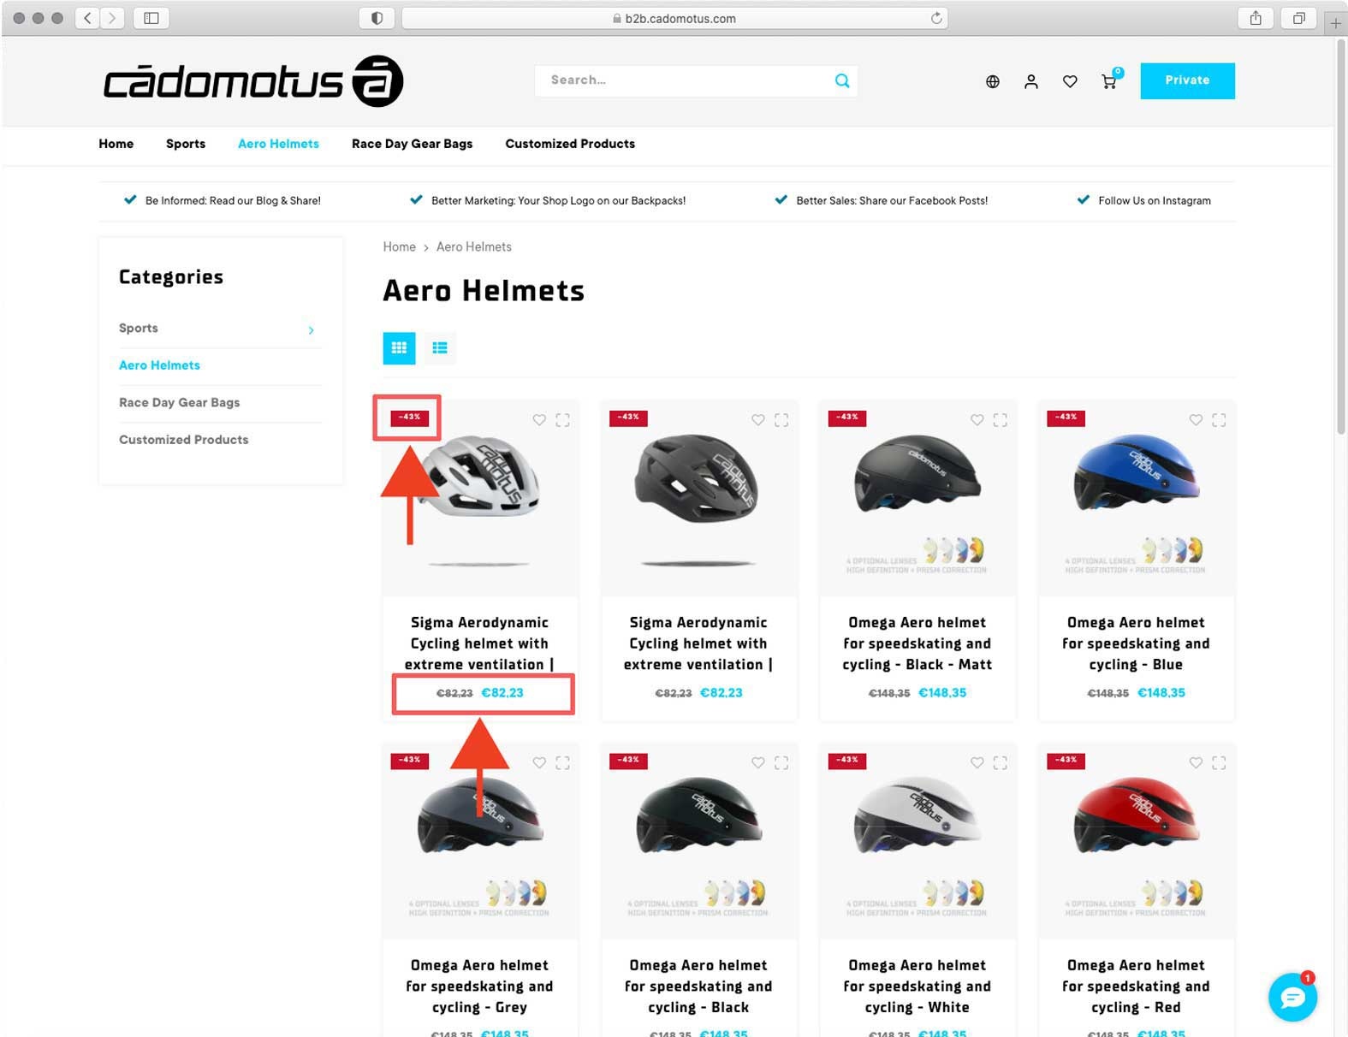Quick view Omega Black helmet
The width and height of the screenshot is (1348, 1037).
[x=781, y=762]
